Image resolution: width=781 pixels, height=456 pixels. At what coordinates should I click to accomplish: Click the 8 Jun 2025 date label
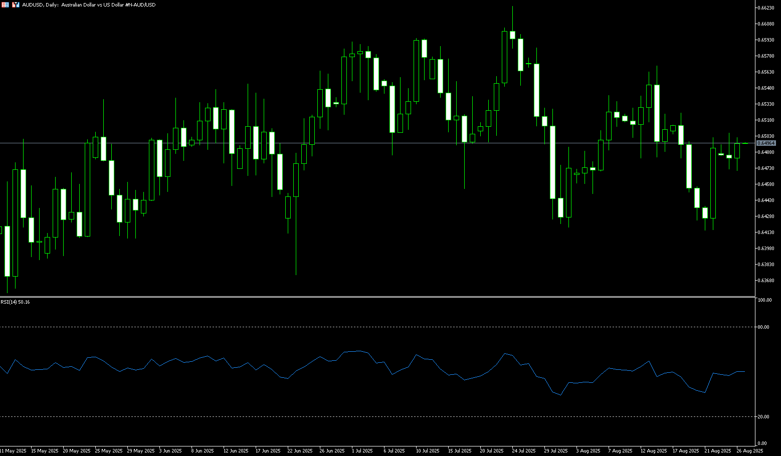click(x=203, y=451)
